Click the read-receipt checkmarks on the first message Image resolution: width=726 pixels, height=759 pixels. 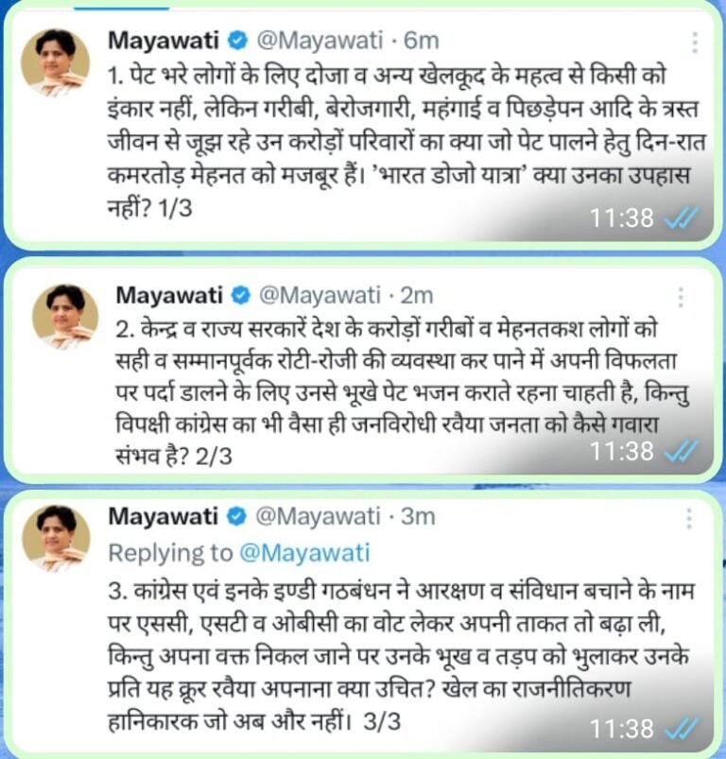[682, 217]
